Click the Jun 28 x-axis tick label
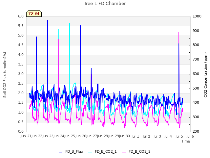The height and width of the screenshot is (158, 210). pos(103,136)
